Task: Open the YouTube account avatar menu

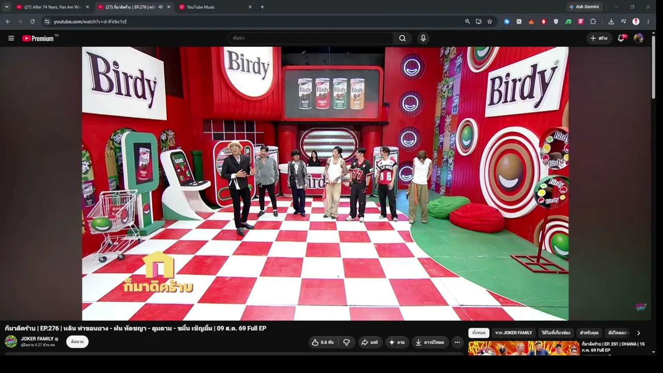Action: (639, 38)
